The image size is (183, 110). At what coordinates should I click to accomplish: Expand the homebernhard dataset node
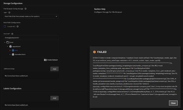click(x=10, y=54)
